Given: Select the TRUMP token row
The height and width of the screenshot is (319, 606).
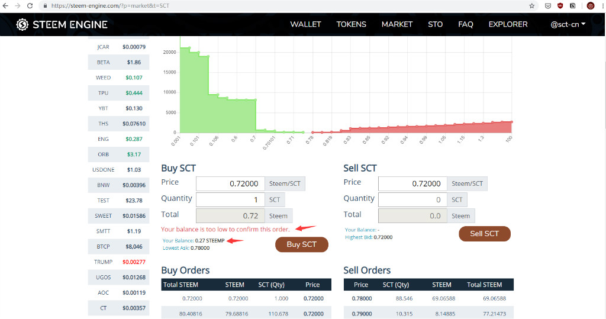Looking at the screenshot, I should point(118,262).
